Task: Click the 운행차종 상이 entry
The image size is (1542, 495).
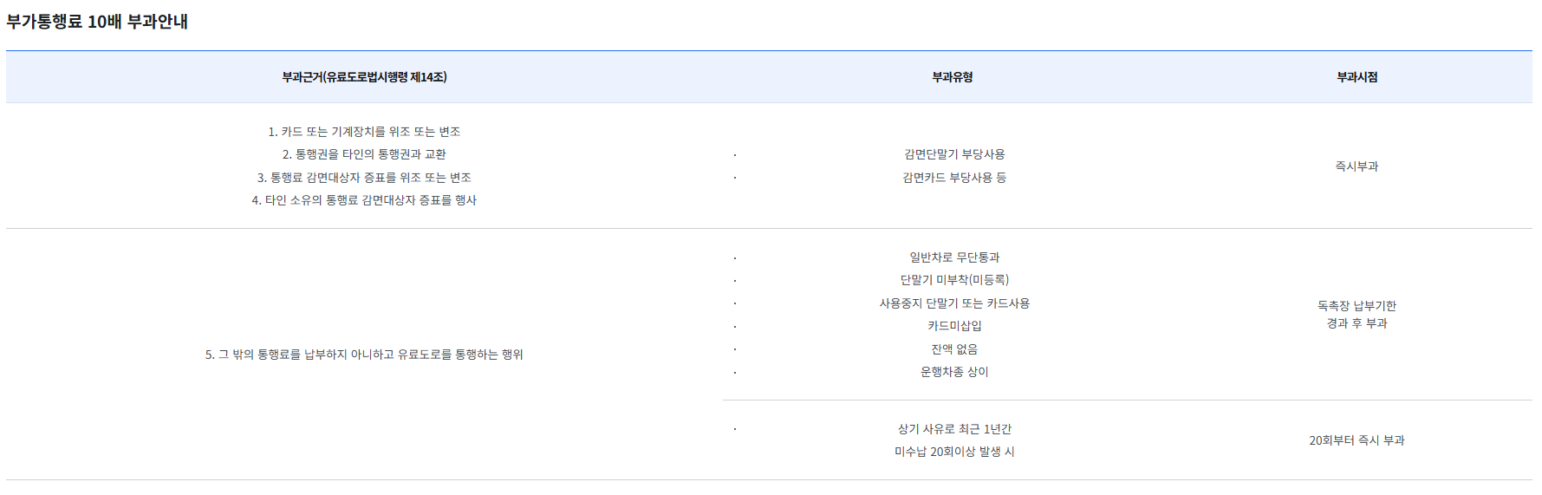Action: [x=954, y=372]
